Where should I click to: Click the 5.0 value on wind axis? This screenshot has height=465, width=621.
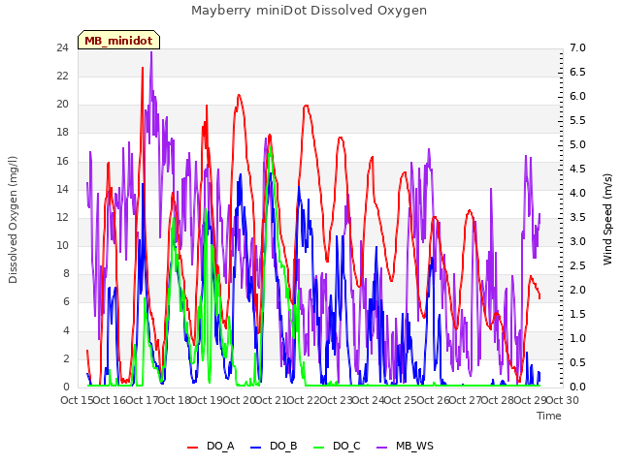click(x=577, y=144)
